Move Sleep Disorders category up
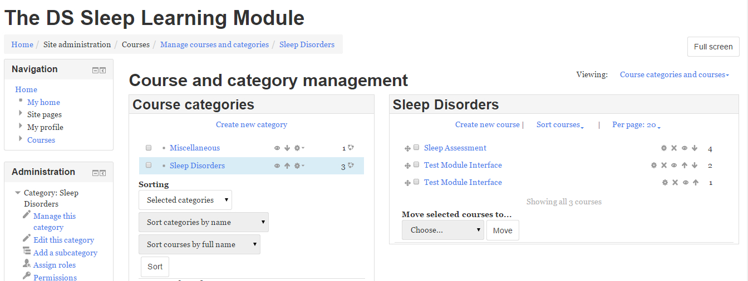 point(287,166)
